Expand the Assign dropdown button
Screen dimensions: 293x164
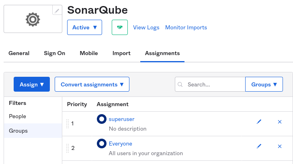point(32,84)
